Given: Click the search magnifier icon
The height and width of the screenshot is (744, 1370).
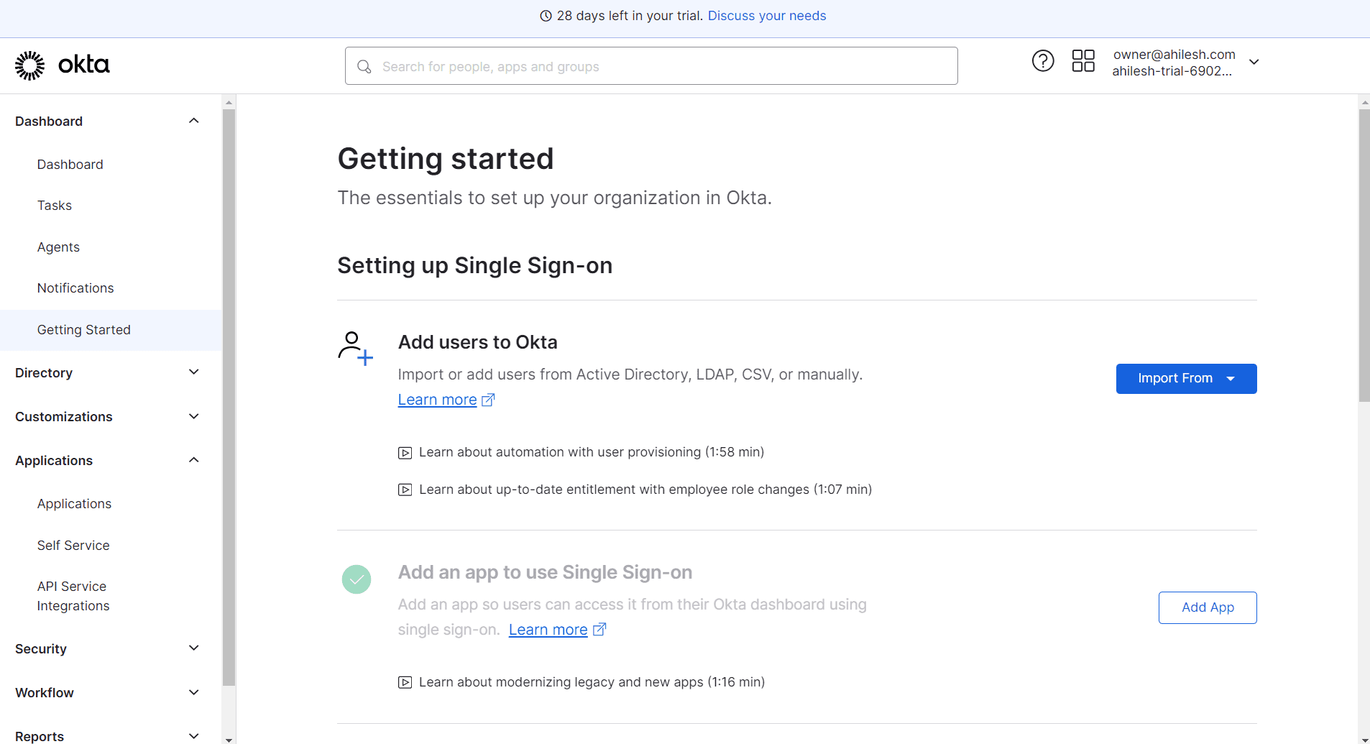Looking at the screenshot, I should click(364, 67).
